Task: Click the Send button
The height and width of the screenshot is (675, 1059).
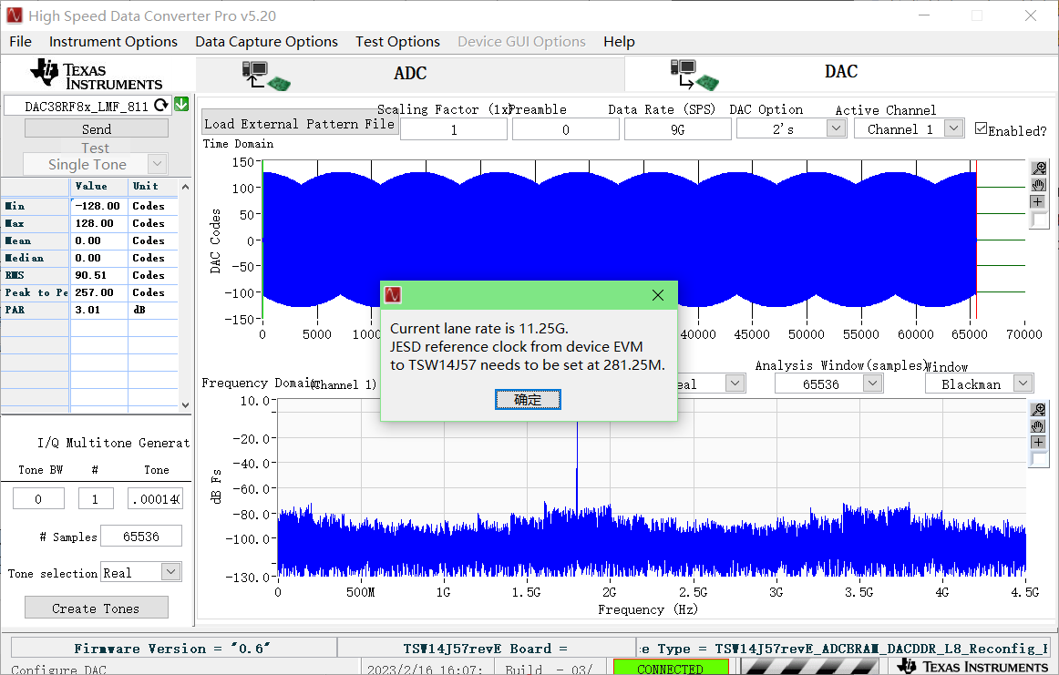Action: [x=97, y=128]
